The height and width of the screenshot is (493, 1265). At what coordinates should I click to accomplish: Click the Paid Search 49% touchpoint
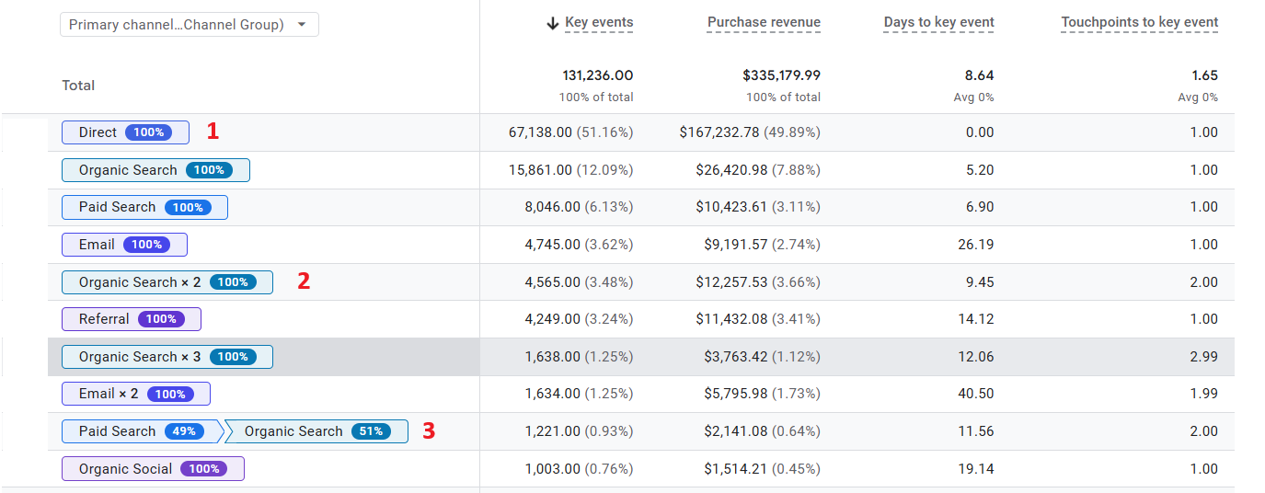click(141, 431)
